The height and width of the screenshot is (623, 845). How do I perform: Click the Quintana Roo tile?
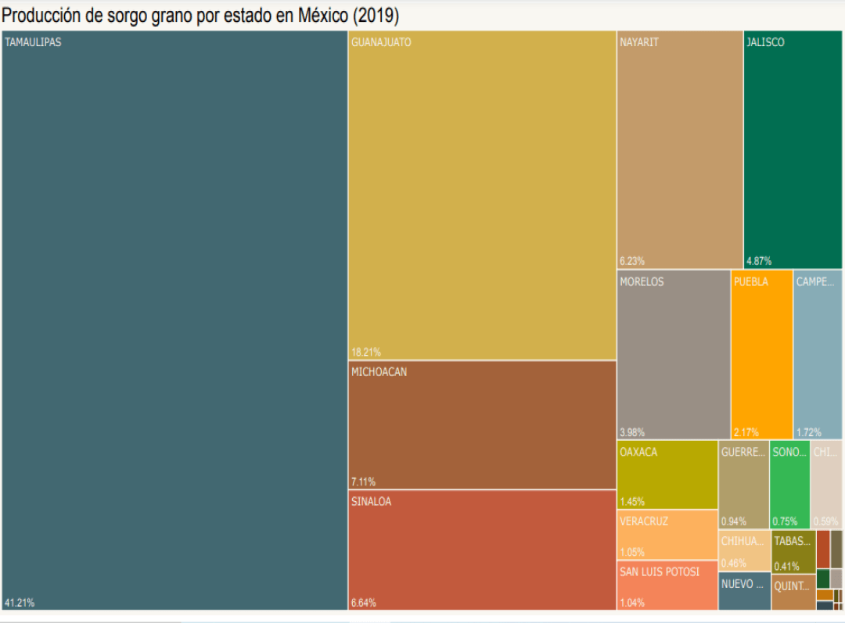tap(793, 593)
